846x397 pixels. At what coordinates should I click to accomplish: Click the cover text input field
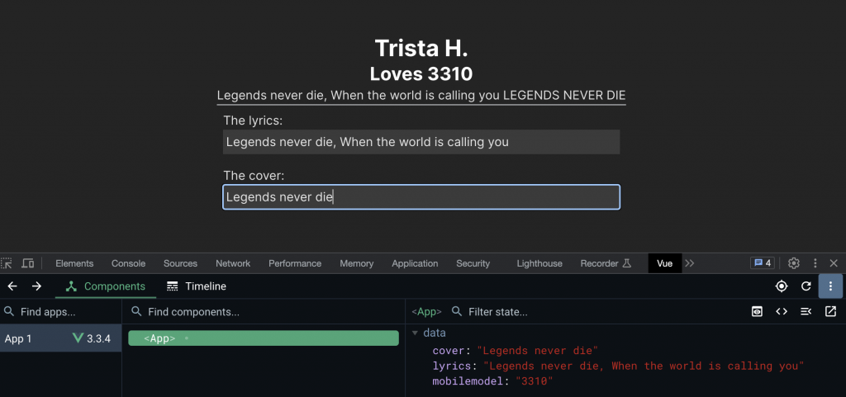point(421,197)
